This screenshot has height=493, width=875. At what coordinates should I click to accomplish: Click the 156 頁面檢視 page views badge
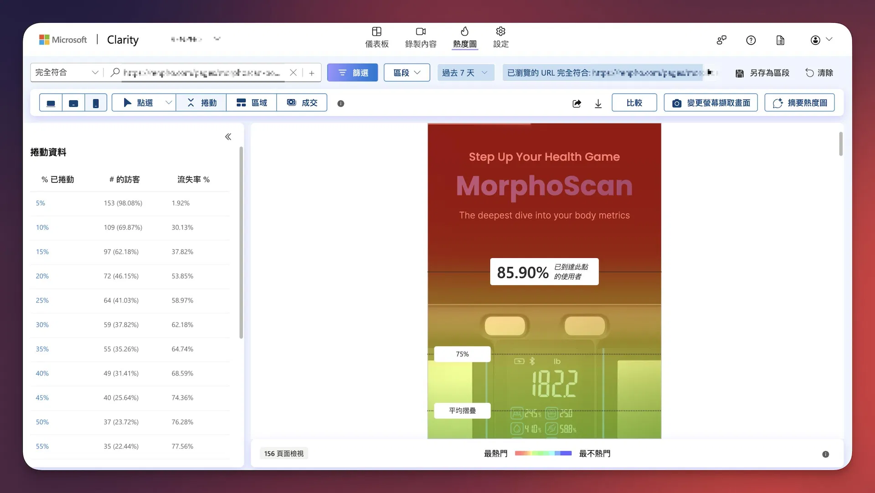pos(284,454)
